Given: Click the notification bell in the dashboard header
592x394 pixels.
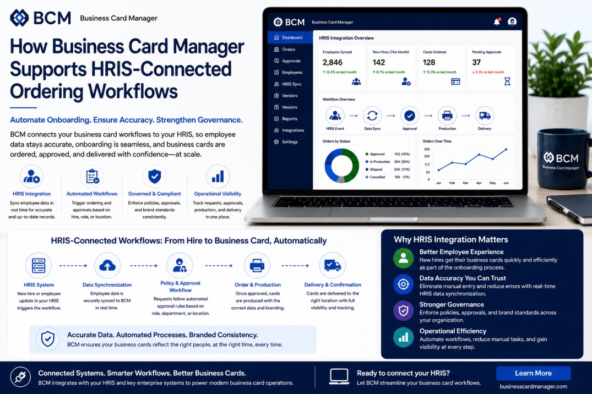Looking at the screenshot, I should pos(497,22).
